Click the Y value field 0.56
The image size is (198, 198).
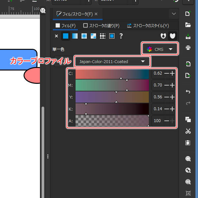pos(158,97)
